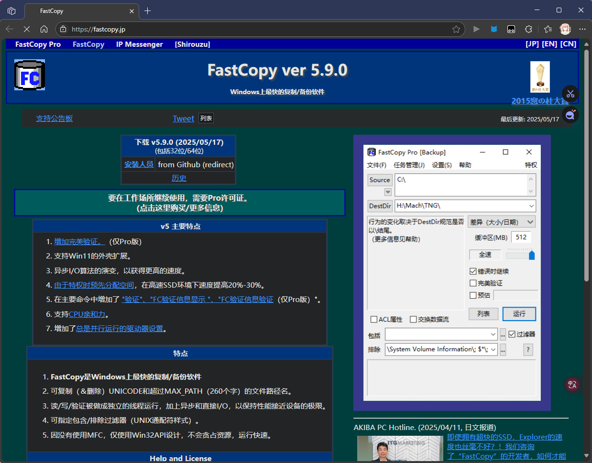The height and width of the screenshot is (463, 592).
Task: Open the blue cat extension icon
Action: [x=494, y=29]
